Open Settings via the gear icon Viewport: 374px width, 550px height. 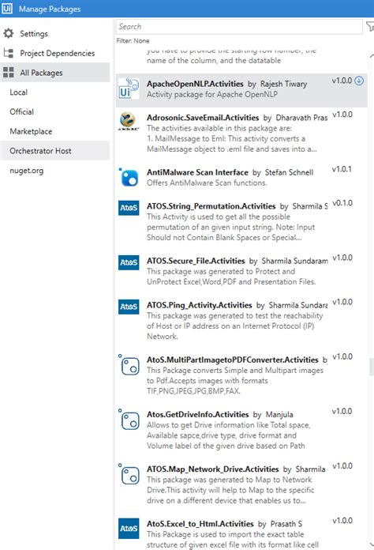(9, 33)
